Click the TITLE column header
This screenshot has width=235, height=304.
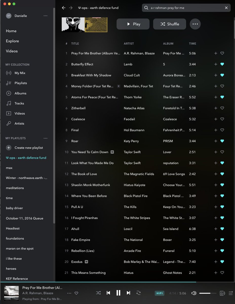(75, 44)
